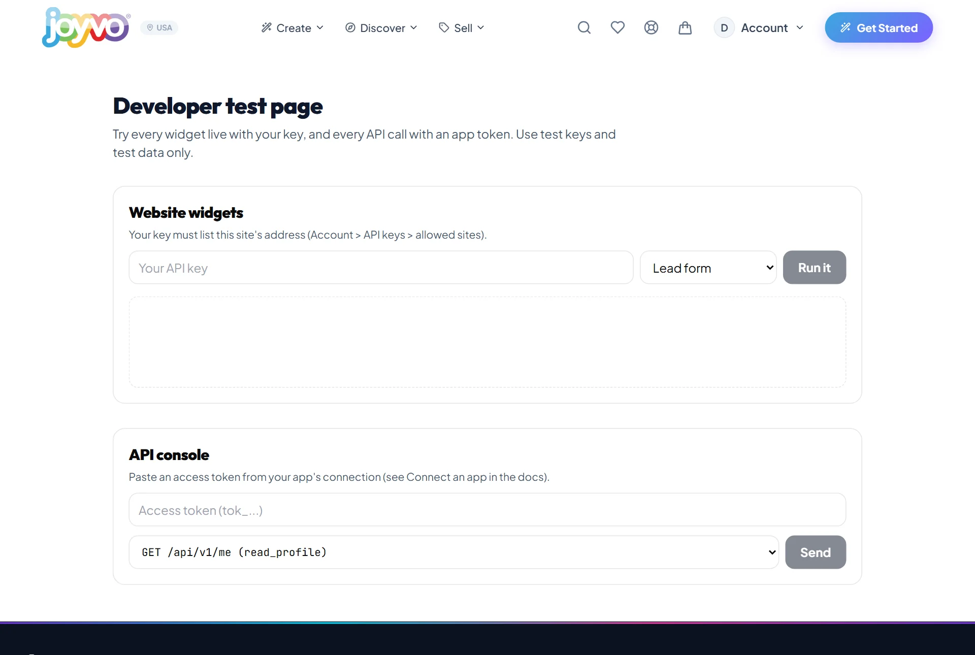Expand the Create menu
Viewport: 975px width, 655px height.
[x=292, y=28]
